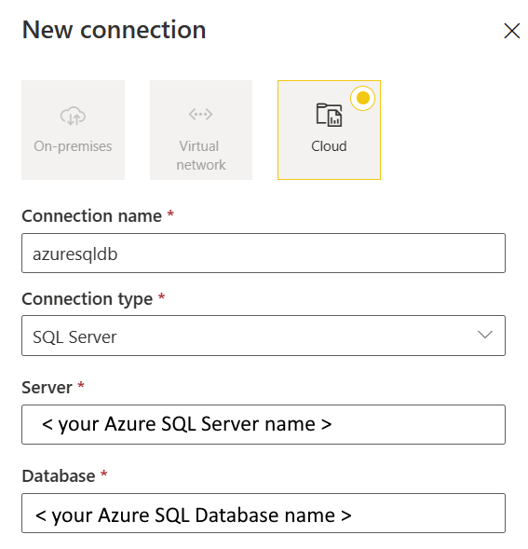The width and height of the screenshot is (528, 549).
Task: Focus the Connection name input containing azuresqldb
Action: tap(264, 254)
